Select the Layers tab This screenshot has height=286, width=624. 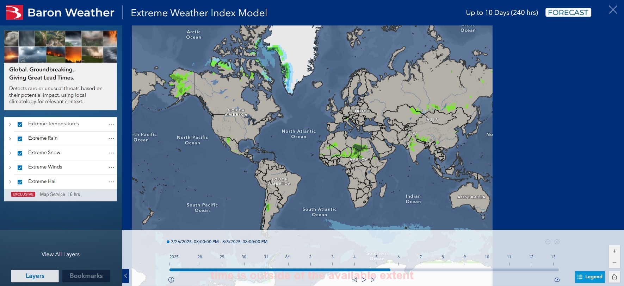click(x=35, y=276)
